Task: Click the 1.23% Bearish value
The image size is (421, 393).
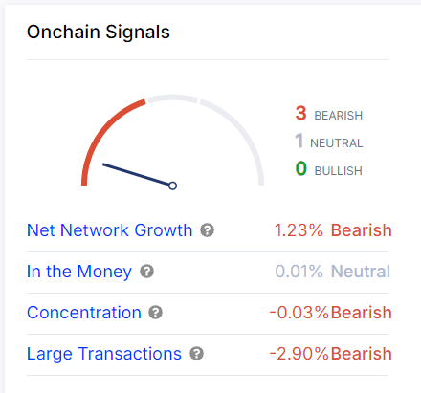Action: (x=333, y=230)
